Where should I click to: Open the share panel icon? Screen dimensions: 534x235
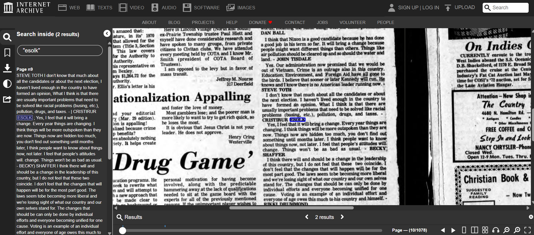point(7,99)
